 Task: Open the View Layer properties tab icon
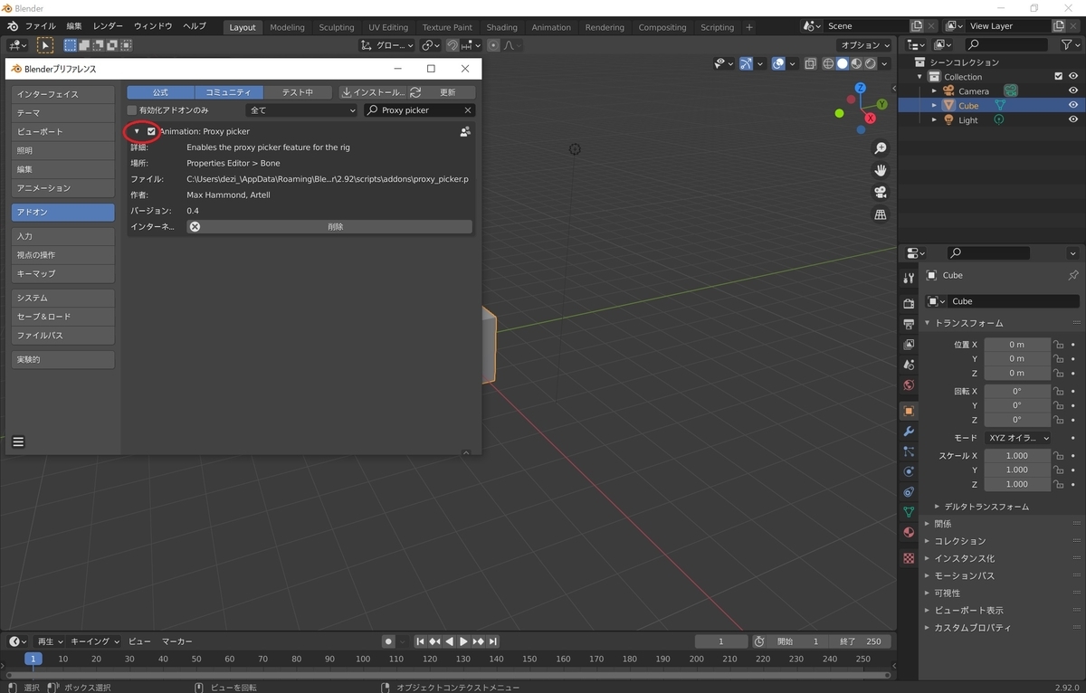tap(909, 345)
